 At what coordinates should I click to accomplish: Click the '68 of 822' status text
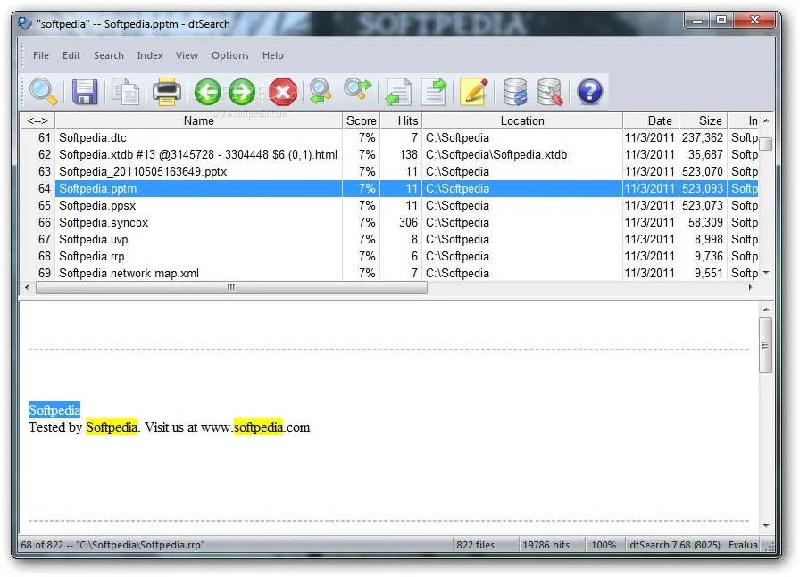click(x=42, y=545)
